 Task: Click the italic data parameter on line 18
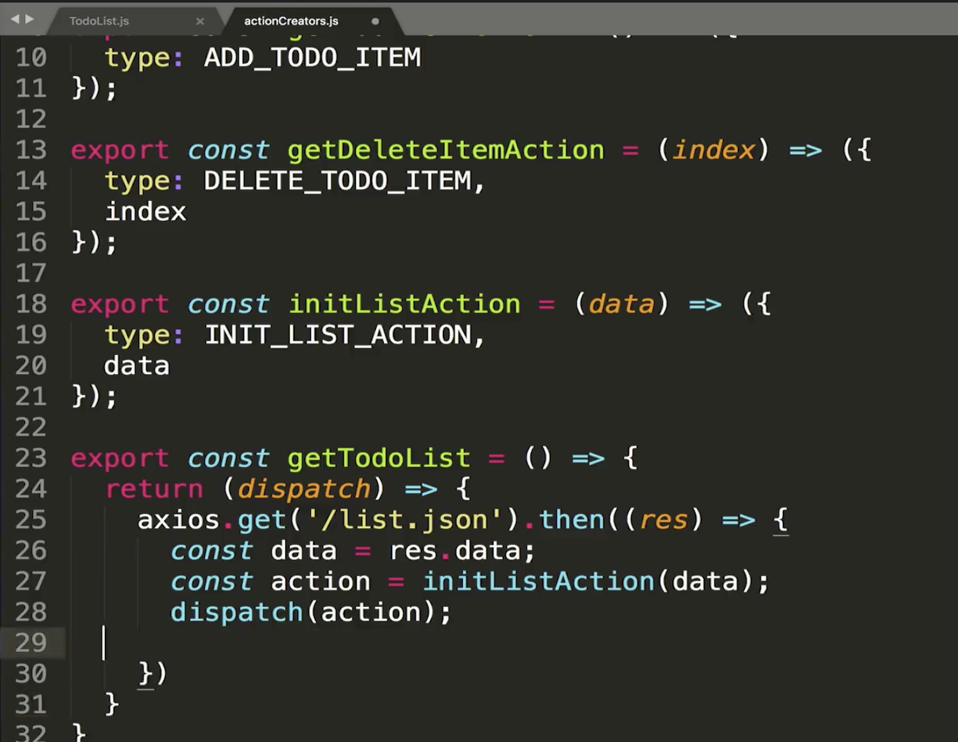[621, 304]
